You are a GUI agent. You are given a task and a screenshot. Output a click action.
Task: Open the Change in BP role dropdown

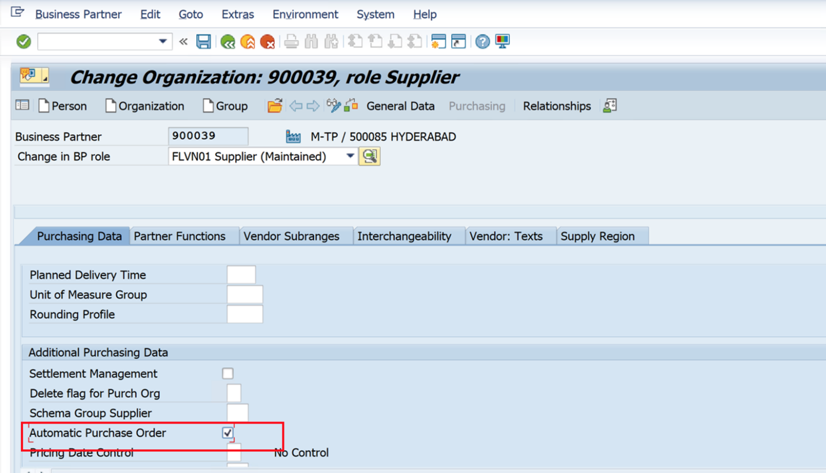click(350, 156)
